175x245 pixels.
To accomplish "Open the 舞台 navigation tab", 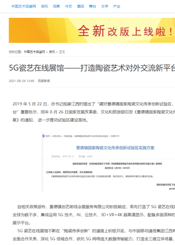I will [93, 6].
